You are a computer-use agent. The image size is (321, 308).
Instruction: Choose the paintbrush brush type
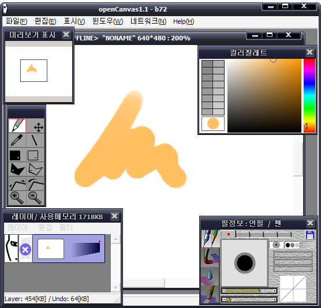(210, 257)
